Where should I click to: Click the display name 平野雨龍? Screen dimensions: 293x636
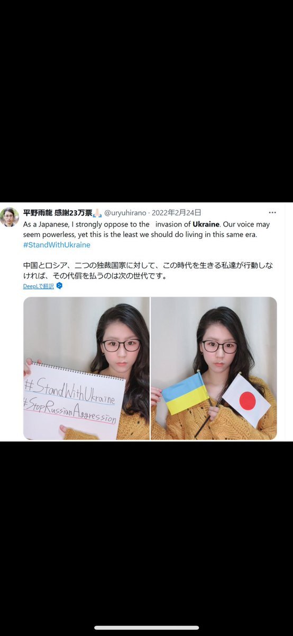[x=38, y=213]
